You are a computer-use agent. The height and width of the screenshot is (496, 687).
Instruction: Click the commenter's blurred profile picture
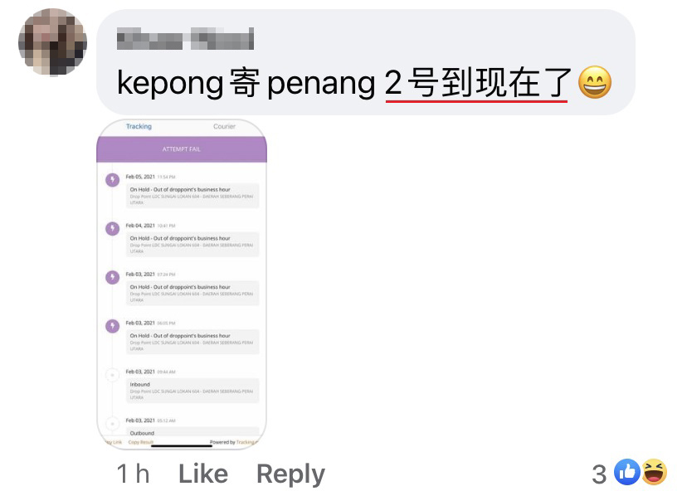52,42
